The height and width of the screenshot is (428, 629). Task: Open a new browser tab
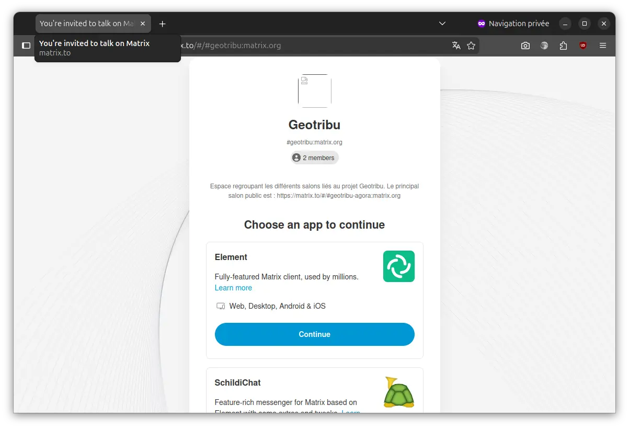tap(162, 24)
